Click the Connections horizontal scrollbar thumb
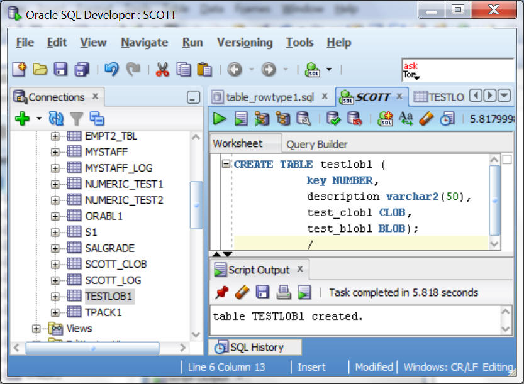Viewport: 524px width, 384px height. 92,348
